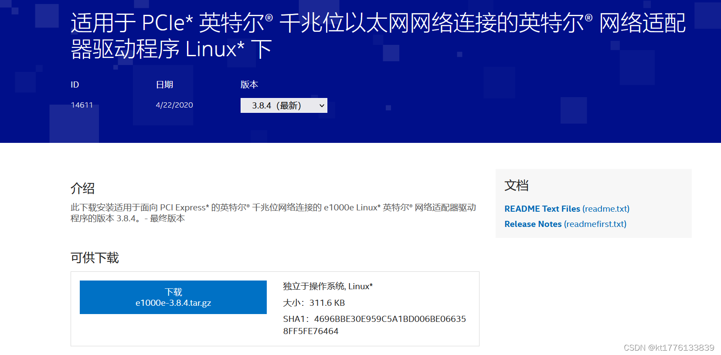The height and width of the screenshot is (355, 721).
Task: Select the ID value 14611
Action: click(82, 105)
